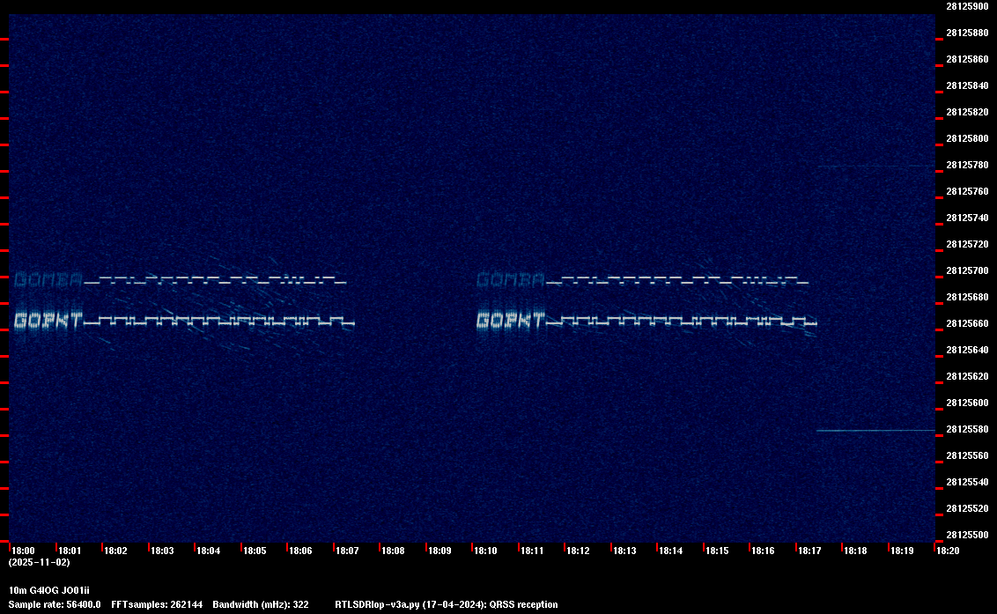997x614 pixels.
Task: Click the G0MBA callsign starting at 18:00
Action: point(48,279)
